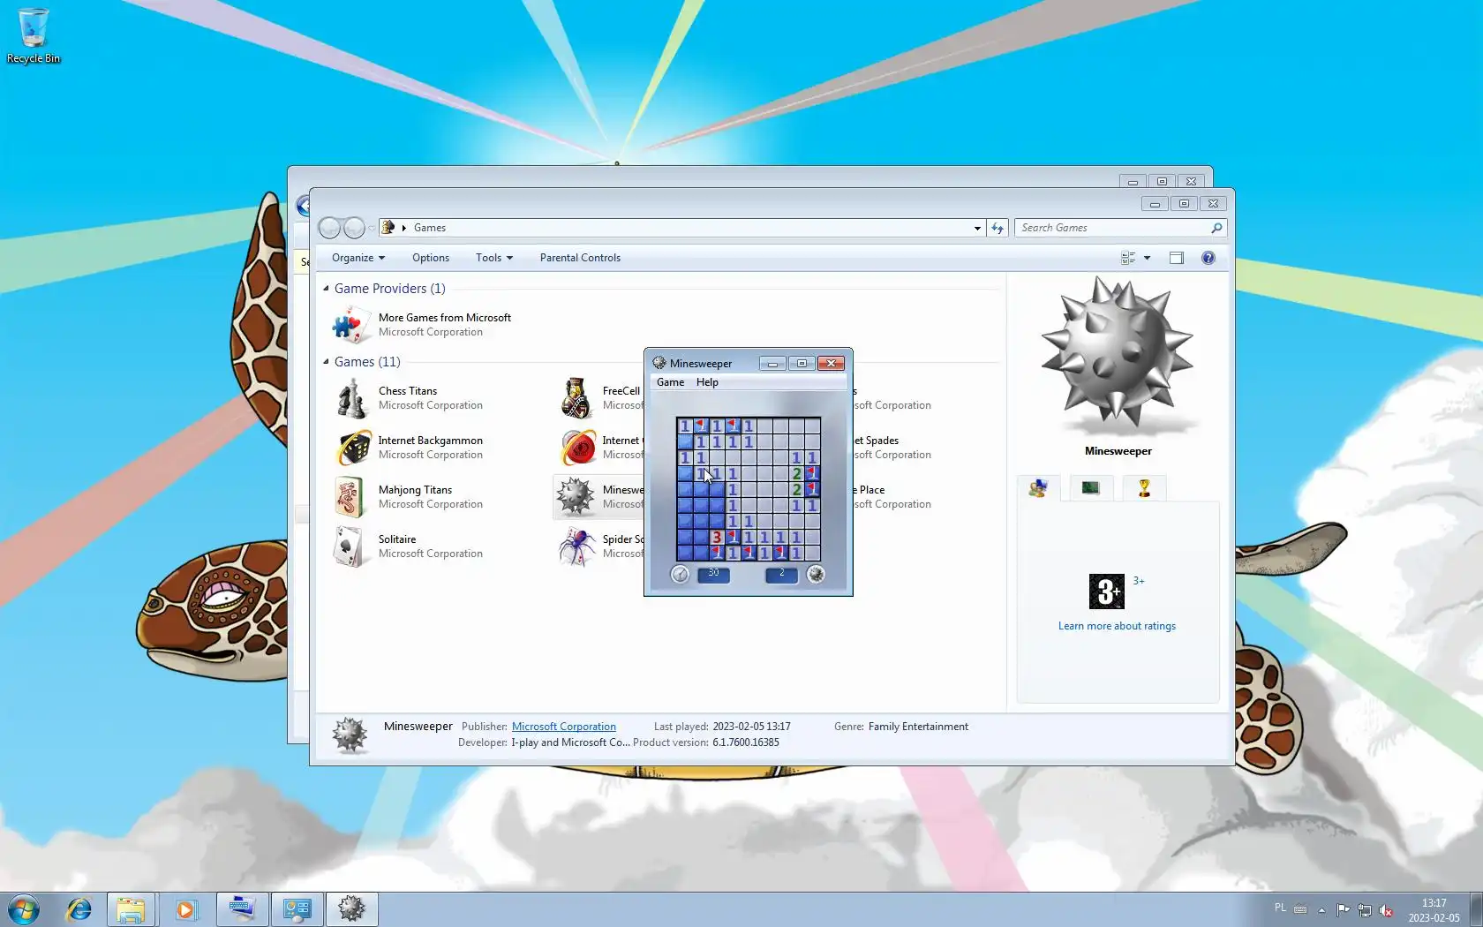This screenshot has width=1483, height=927.
Task: Follow the Learn more about ratings link
Action: [x=1117, y=626]
